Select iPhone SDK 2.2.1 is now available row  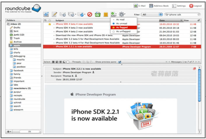pyautogui.click(x=122, y=47)
